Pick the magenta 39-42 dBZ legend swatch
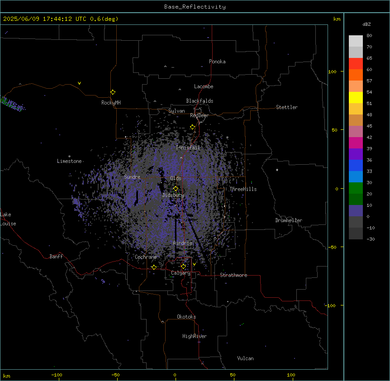Screen dimensions: 390x381 click(356, 143)
